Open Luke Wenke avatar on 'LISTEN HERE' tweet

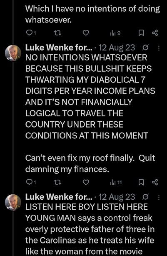click(13, 203)
